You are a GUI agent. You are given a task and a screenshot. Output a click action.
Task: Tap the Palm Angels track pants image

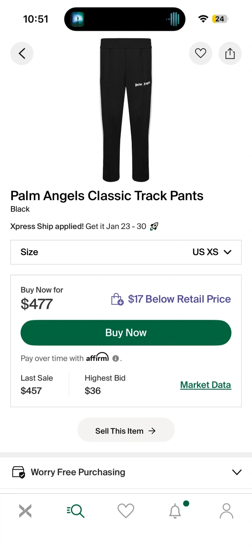tap(126, 110)
